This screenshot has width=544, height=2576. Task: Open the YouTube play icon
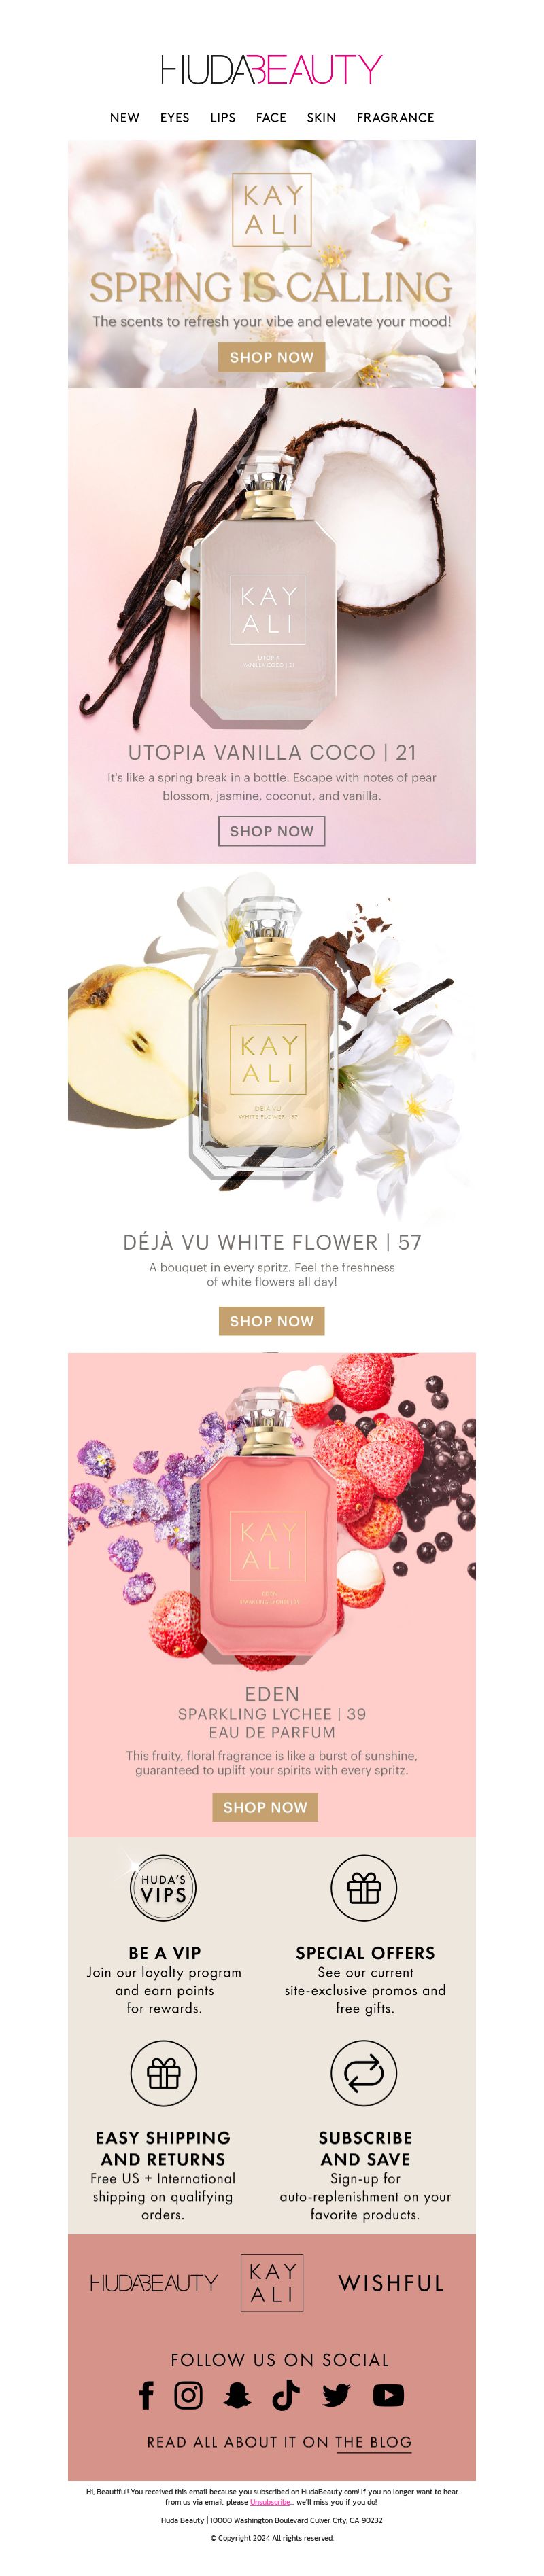coord(388,2394)
